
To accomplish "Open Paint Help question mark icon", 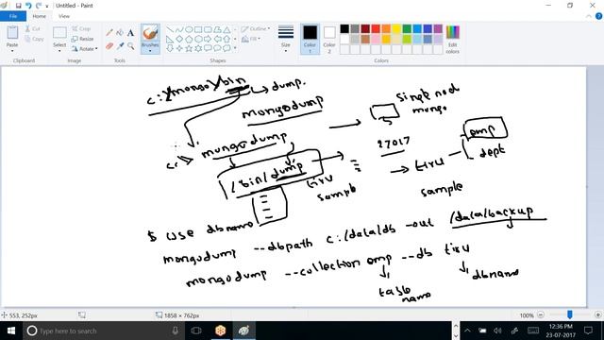I will (x=598, y=16).
